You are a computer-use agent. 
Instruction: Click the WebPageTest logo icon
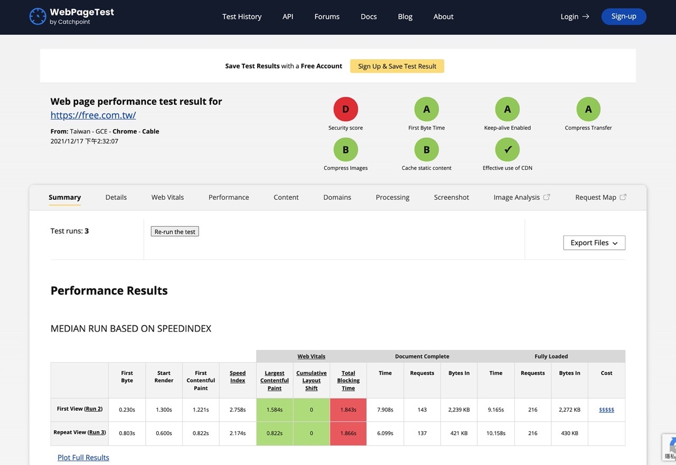[37, 16]
